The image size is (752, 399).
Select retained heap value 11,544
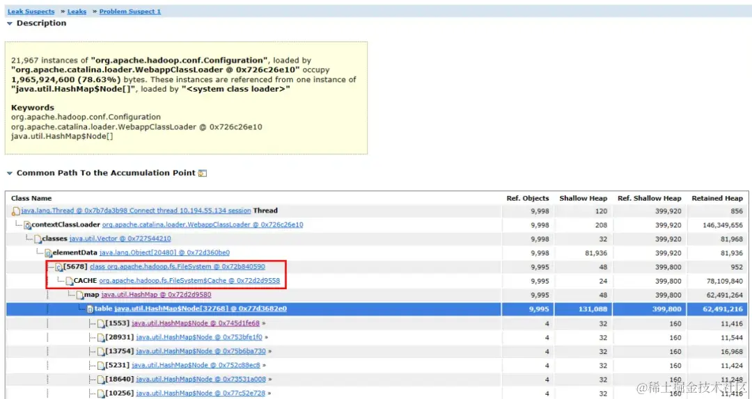(x=732, y=338)
